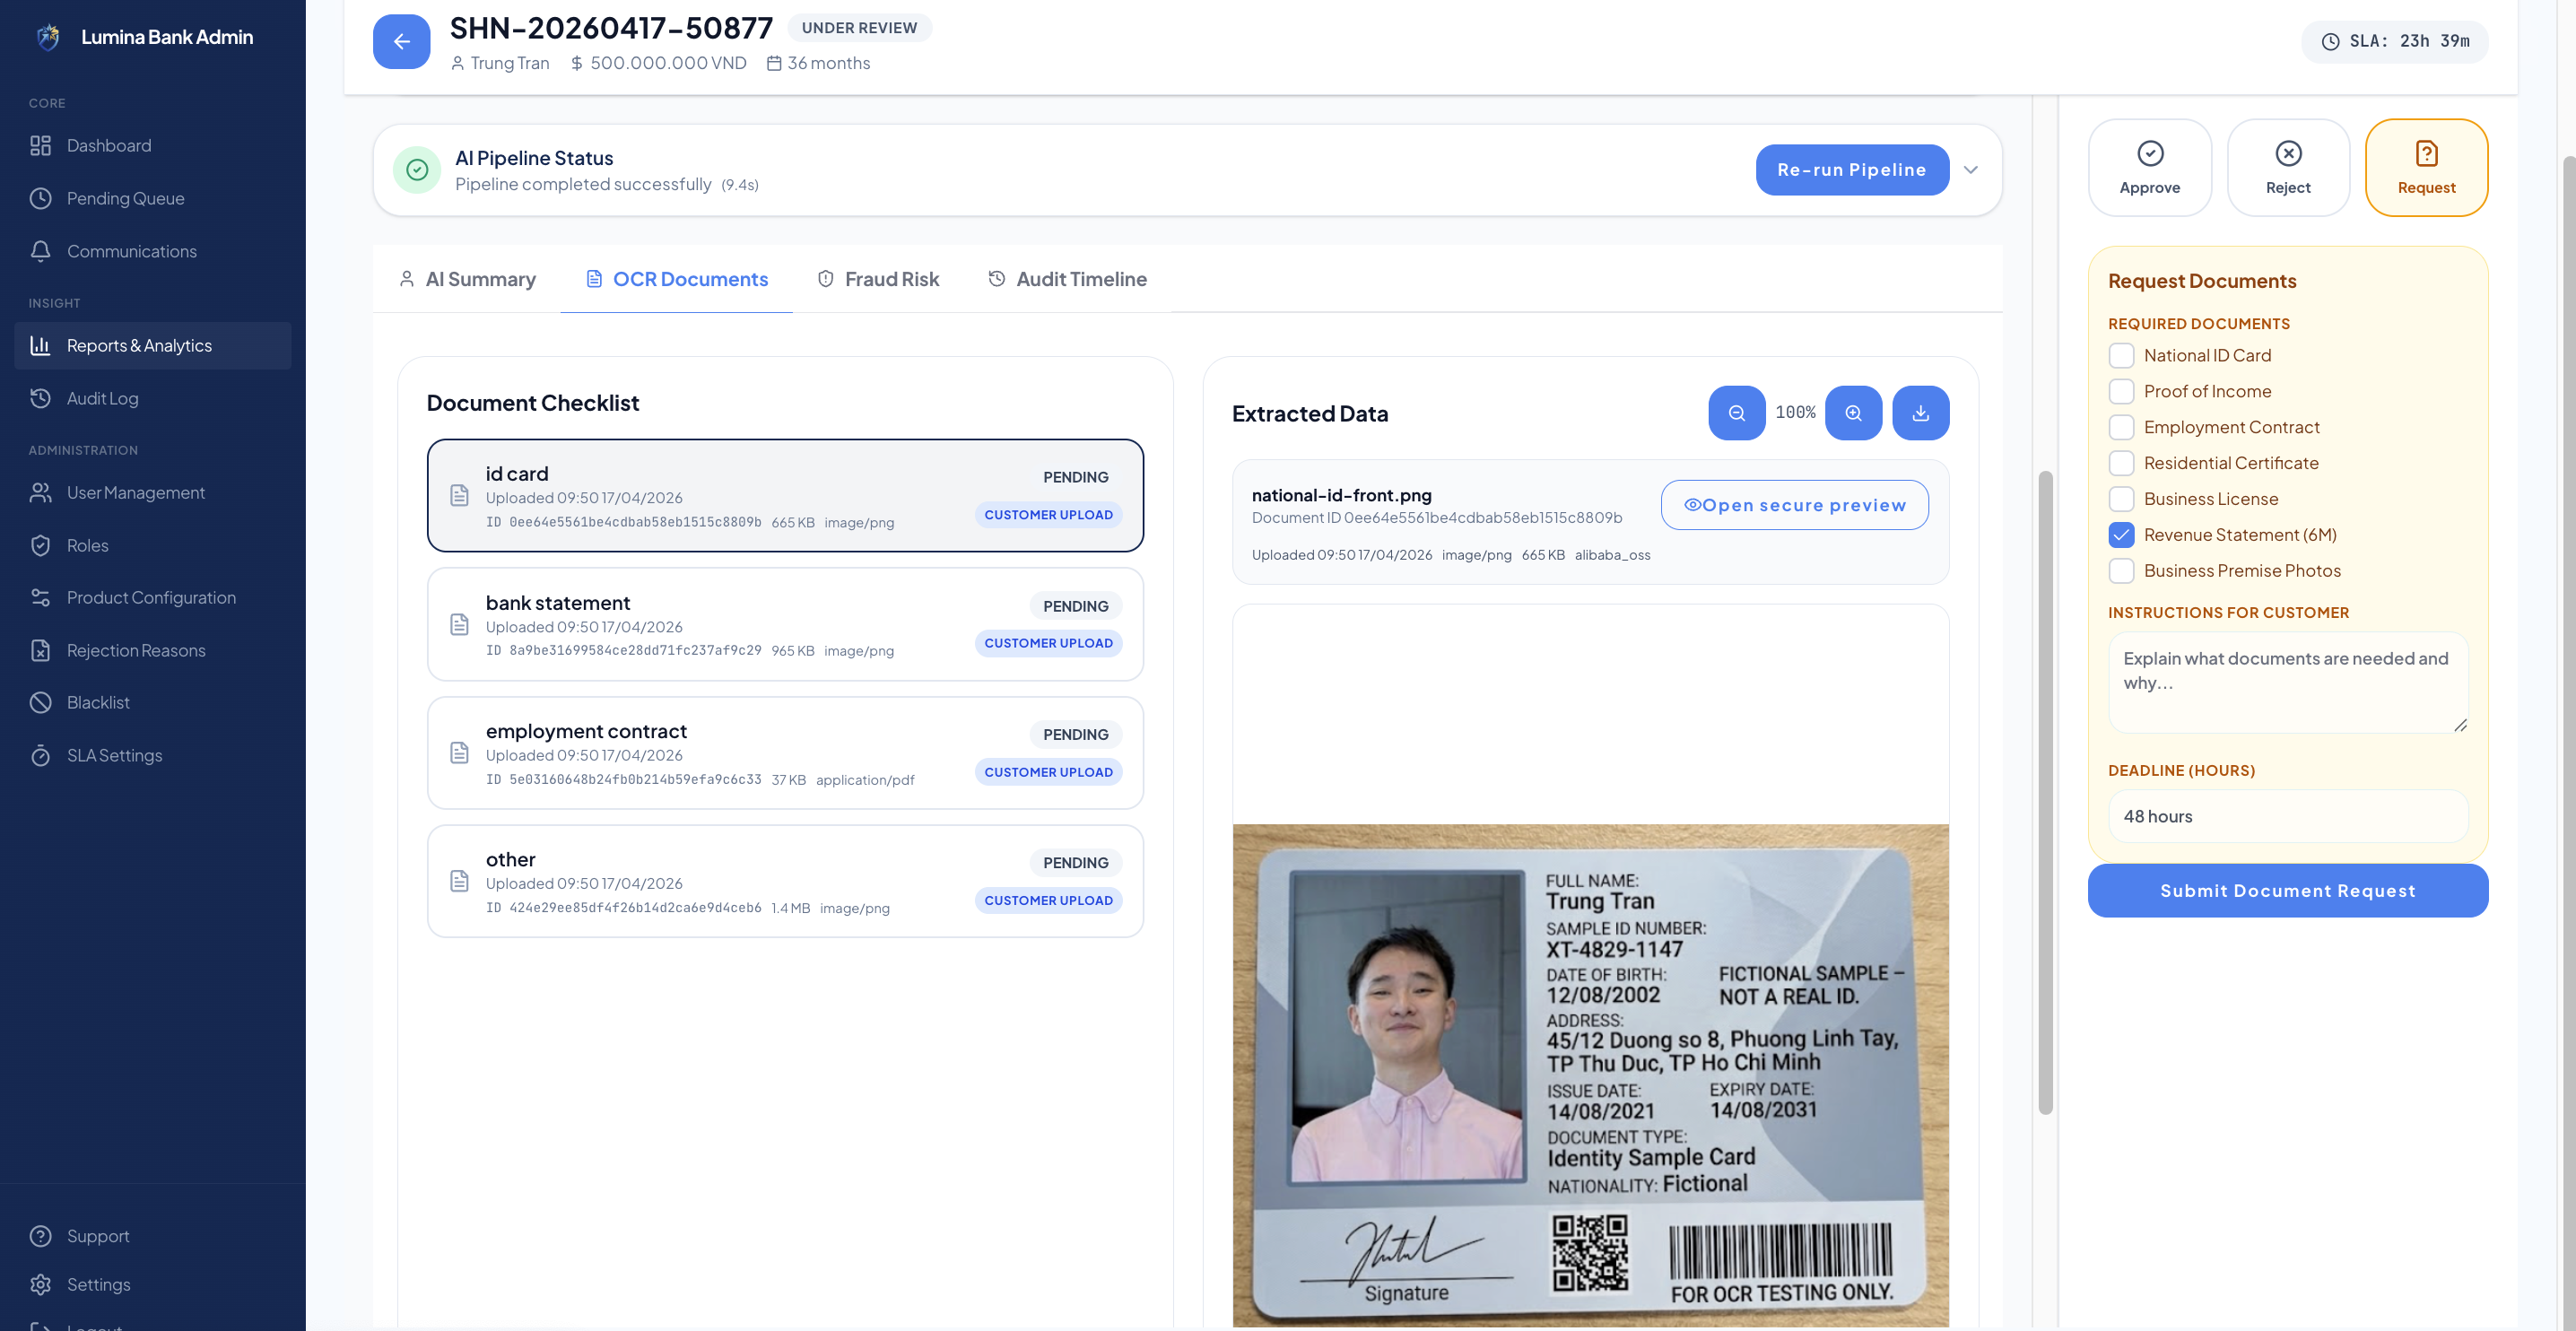Click the back arrow button

click(401, 41)
